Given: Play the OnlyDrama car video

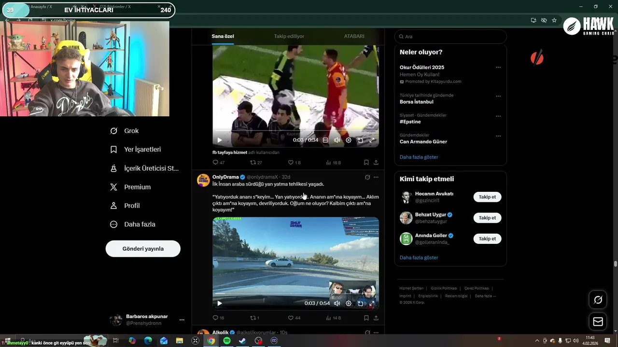Looking at the screenshot, I should pyautogui.click(x=220, y=303).
